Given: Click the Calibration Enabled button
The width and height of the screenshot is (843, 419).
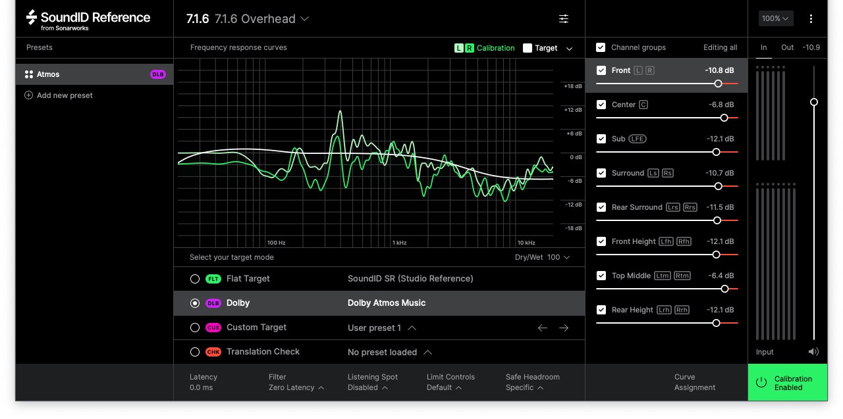Looking at the screenshot, I should (788, 383).
